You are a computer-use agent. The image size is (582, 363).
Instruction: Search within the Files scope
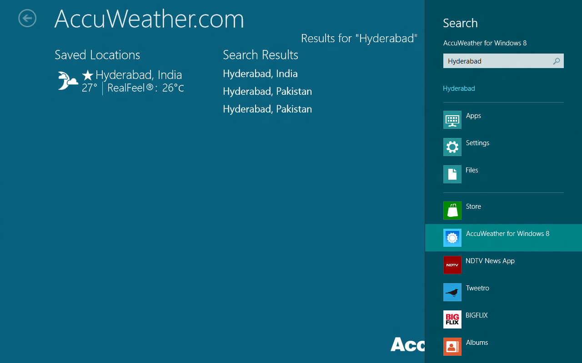472,170
